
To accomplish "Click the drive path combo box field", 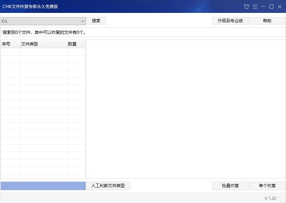I will click(x=40, y=21).
